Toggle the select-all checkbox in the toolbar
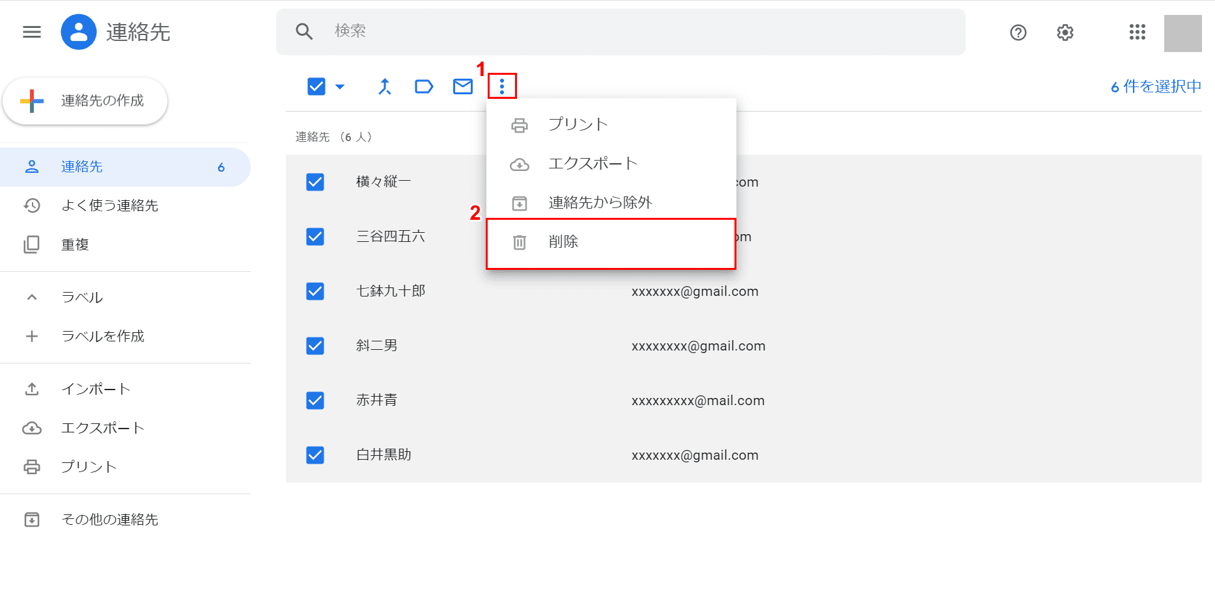The height and width of the screenshot is (595, 1215). pyautogui.click(x=316, y=86)
